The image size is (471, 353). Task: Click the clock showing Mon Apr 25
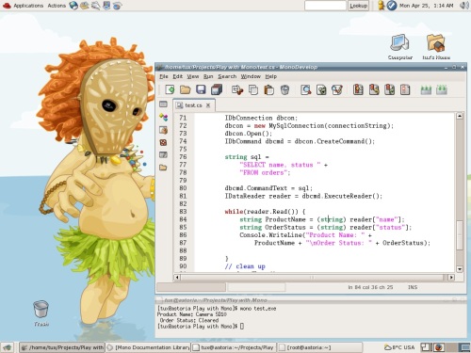(x=426, y=6)
